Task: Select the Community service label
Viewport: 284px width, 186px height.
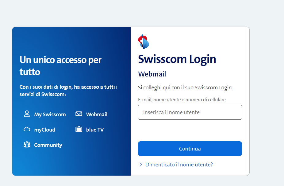Action: tap(48, 145)
